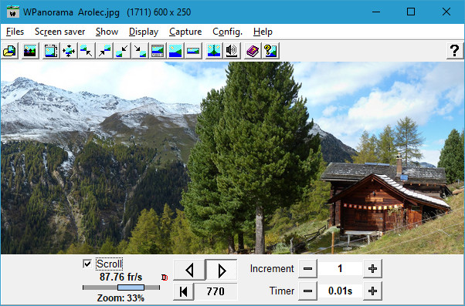
Task: Click the small red D indicator
Action: click(165, 277)
